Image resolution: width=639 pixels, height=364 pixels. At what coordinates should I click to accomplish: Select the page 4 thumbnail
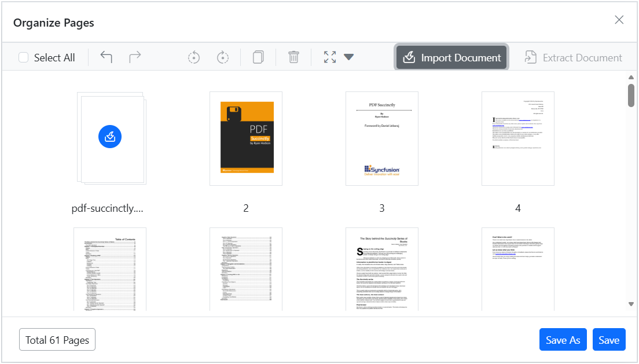pos(518,138)
